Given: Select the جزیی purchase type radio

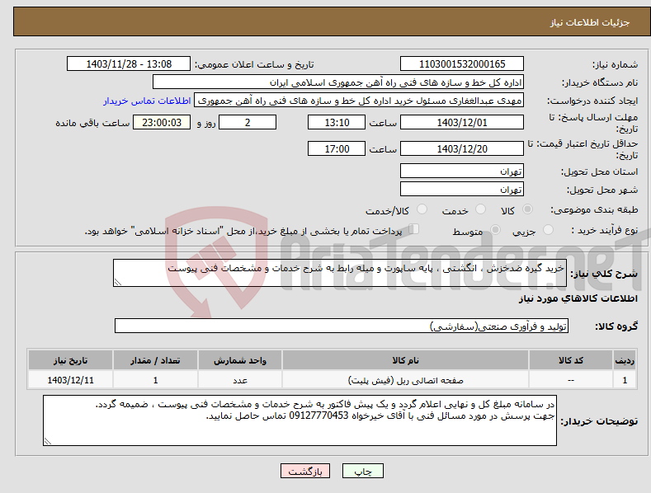Looking at the screenshot, I should point(549,229).
